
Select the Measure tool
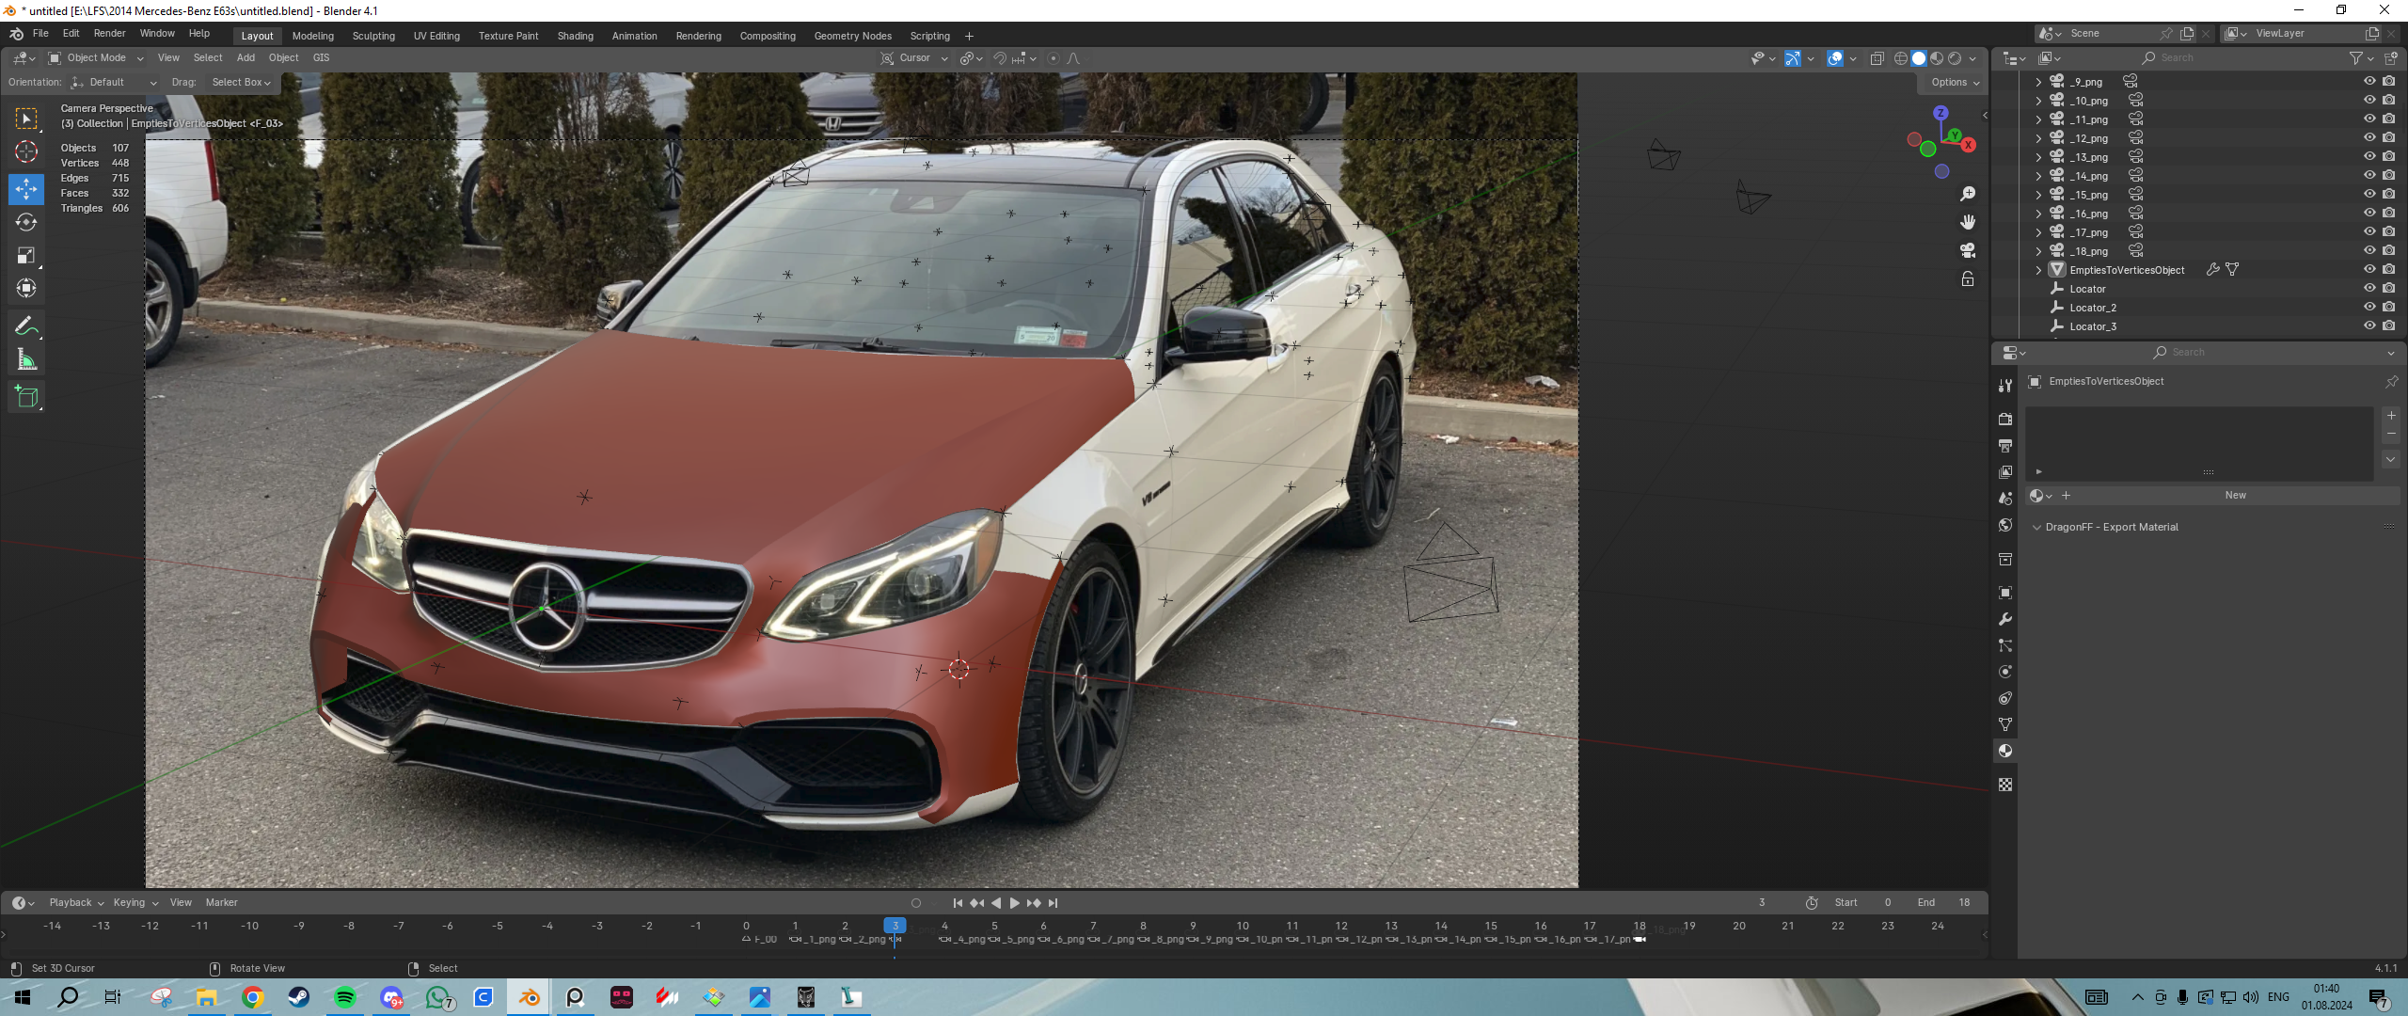pos(26,360)
